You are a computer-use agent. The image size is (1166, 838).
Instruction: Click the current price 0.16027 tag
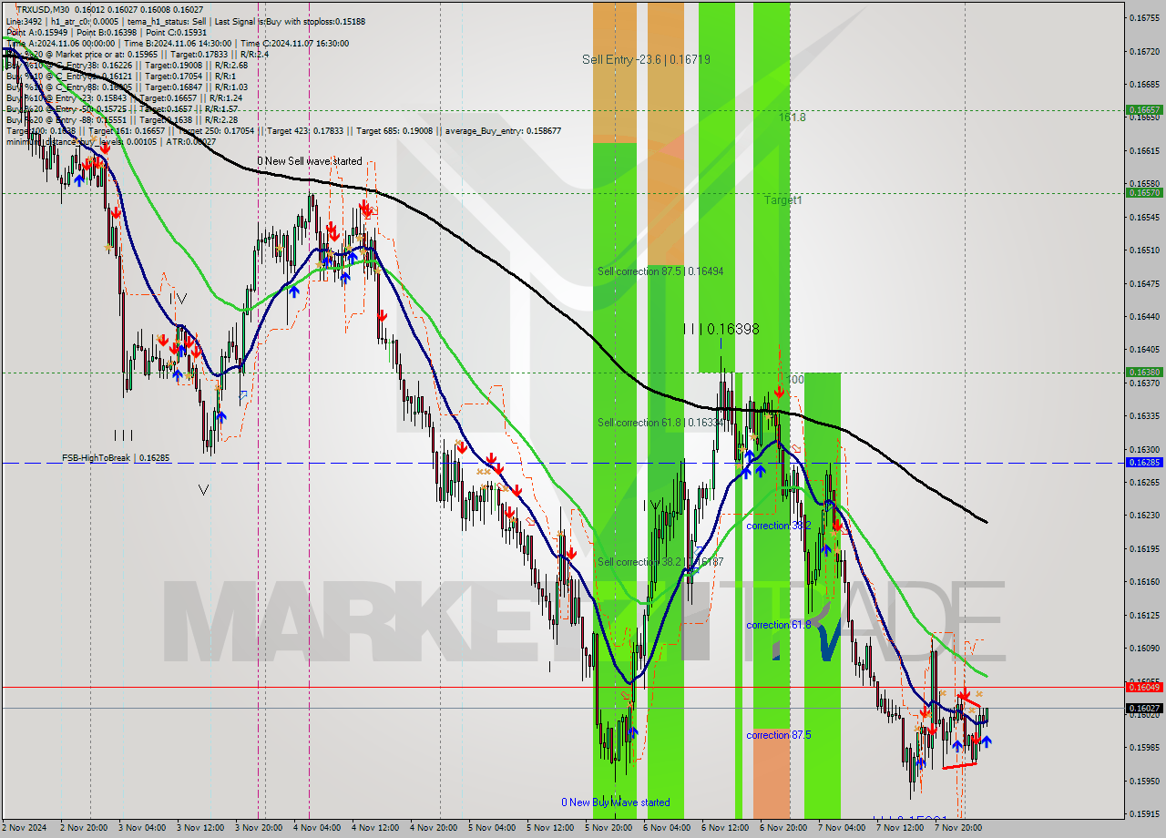[x=1144, y=708]
